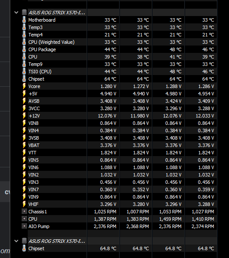229x258 pixels.
Task: Click the thermometer icon beside Chipset 64.8 °C
Action: [24, 248]
